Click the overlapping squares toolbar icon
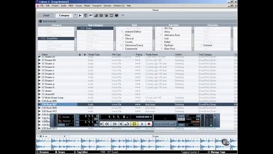 click(106, 15)
